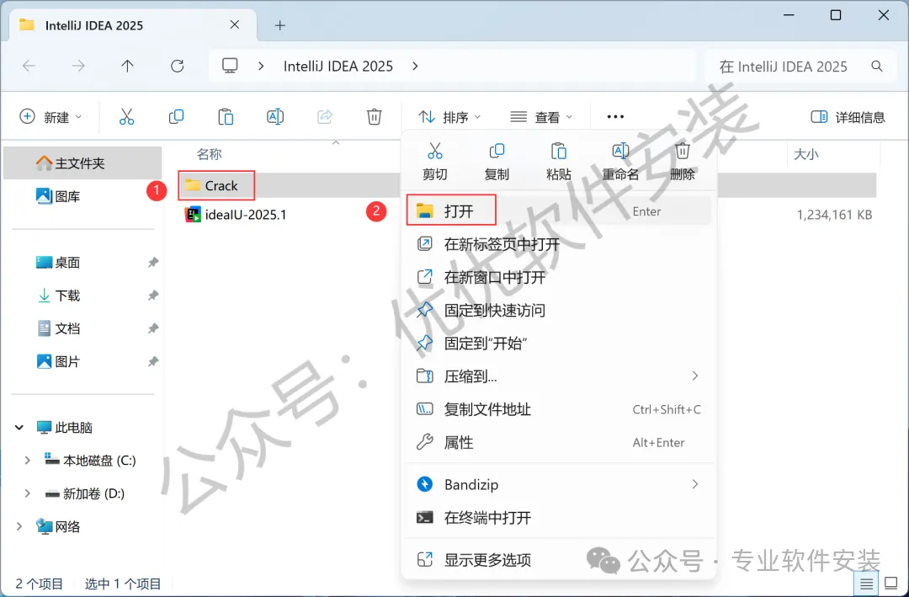Go up one folder level
The width and height of the screenshot is (909, 597).
click(128, 67)
